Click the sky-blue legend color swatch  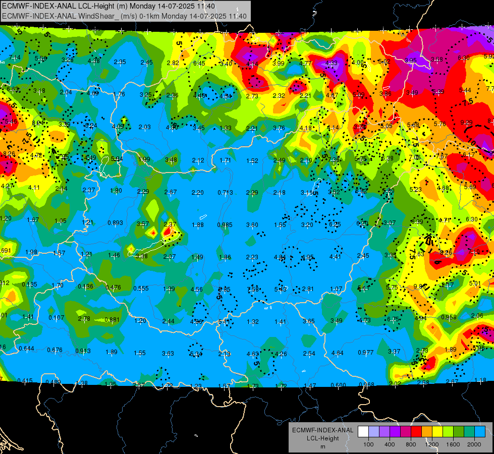point(480,432)
